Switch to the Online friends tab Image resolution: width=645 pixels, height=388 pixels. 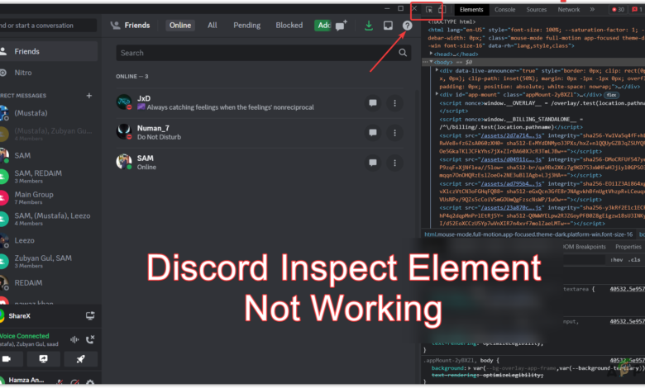point(180,26)
